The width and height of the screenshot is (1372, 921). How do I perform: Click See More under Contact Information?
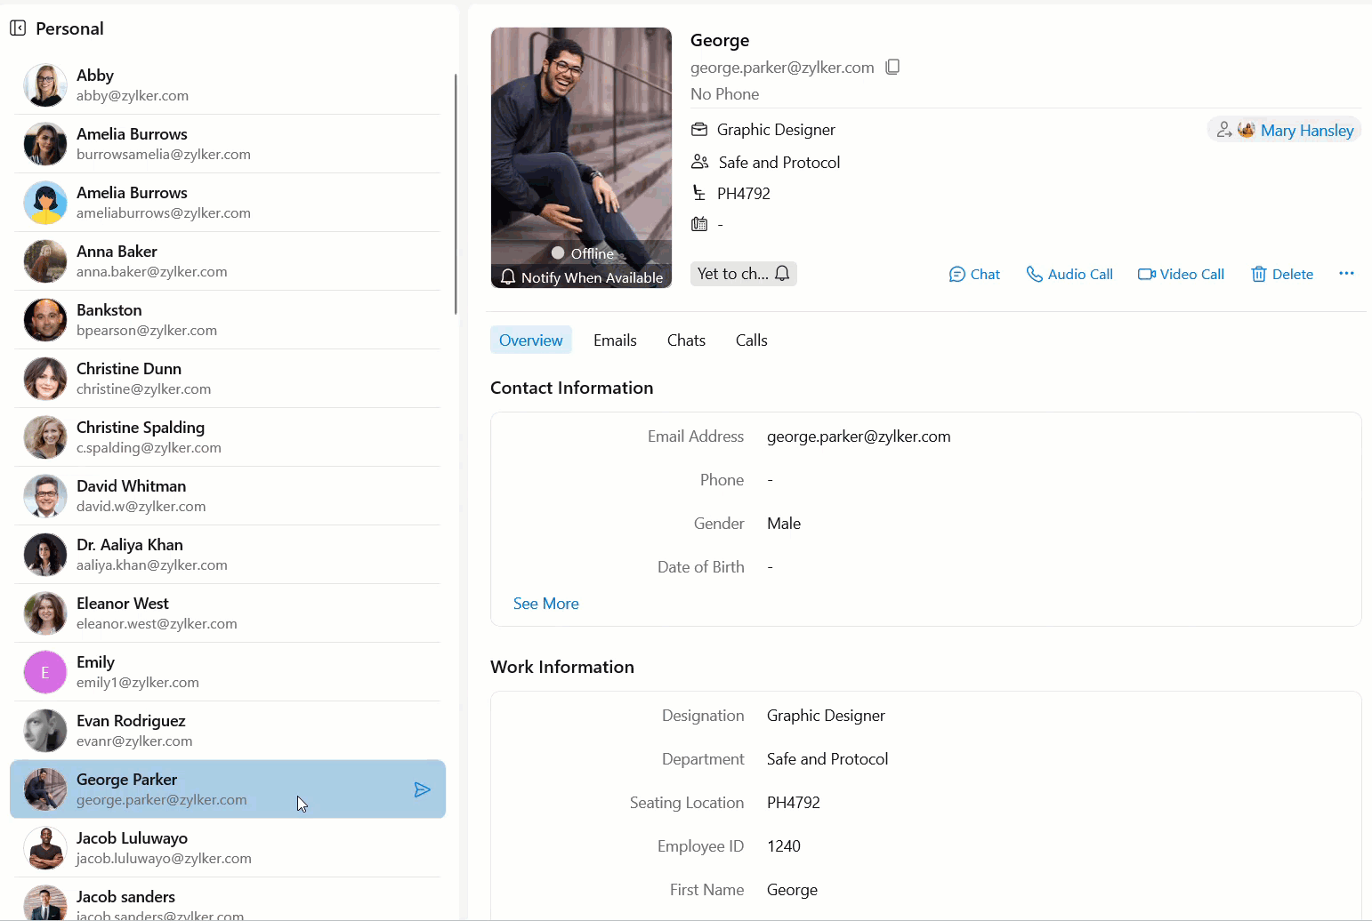(546, 604)
